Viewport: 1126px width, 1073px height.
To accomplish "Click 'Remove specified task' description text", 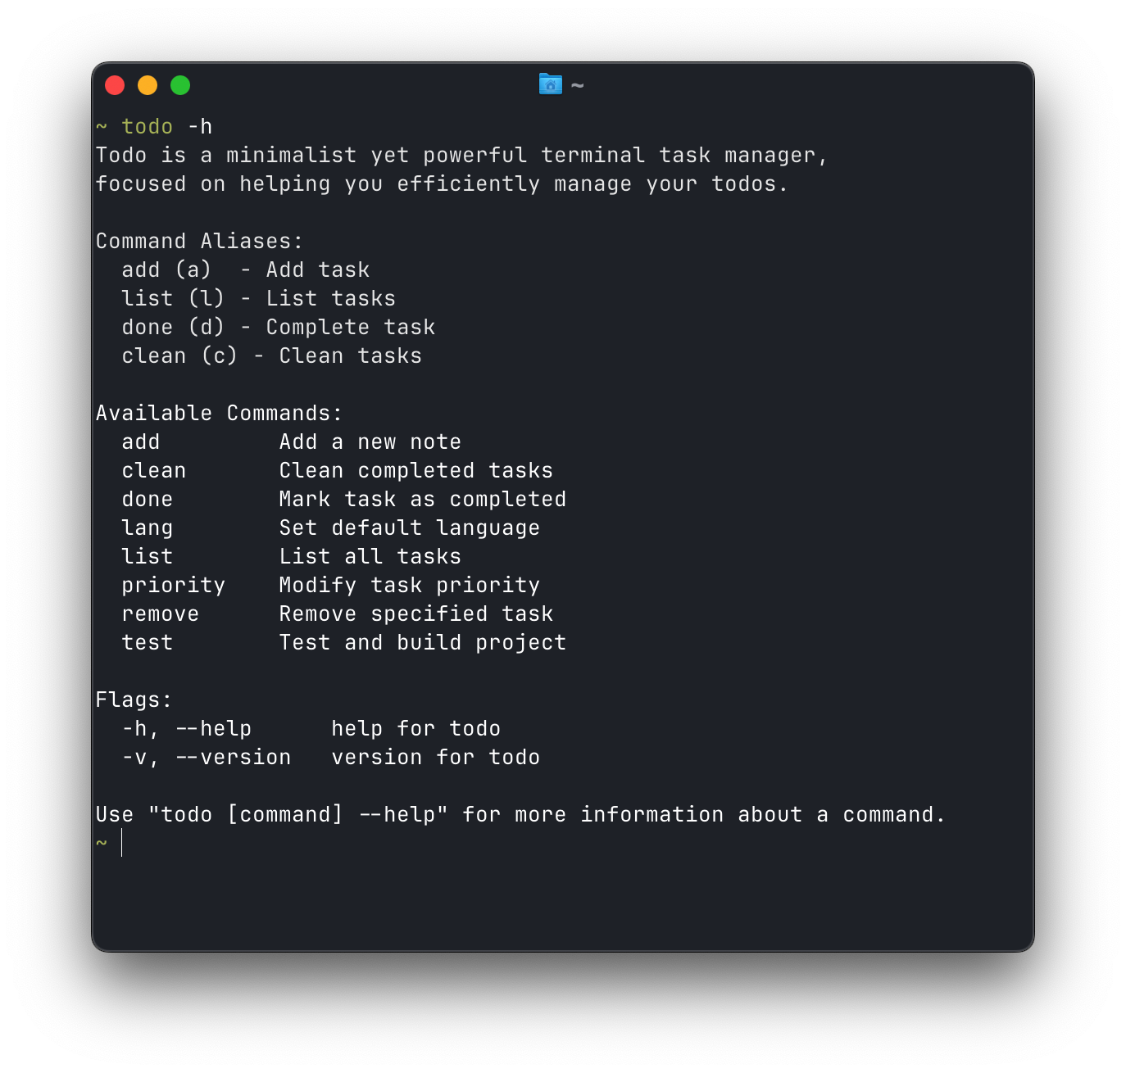I will (x=416, y=613).
